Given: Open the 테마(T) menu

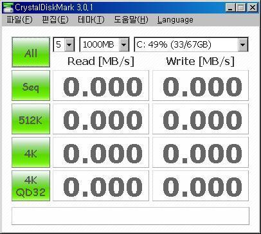Looking at the screenshot, I should tap(91, 20).
